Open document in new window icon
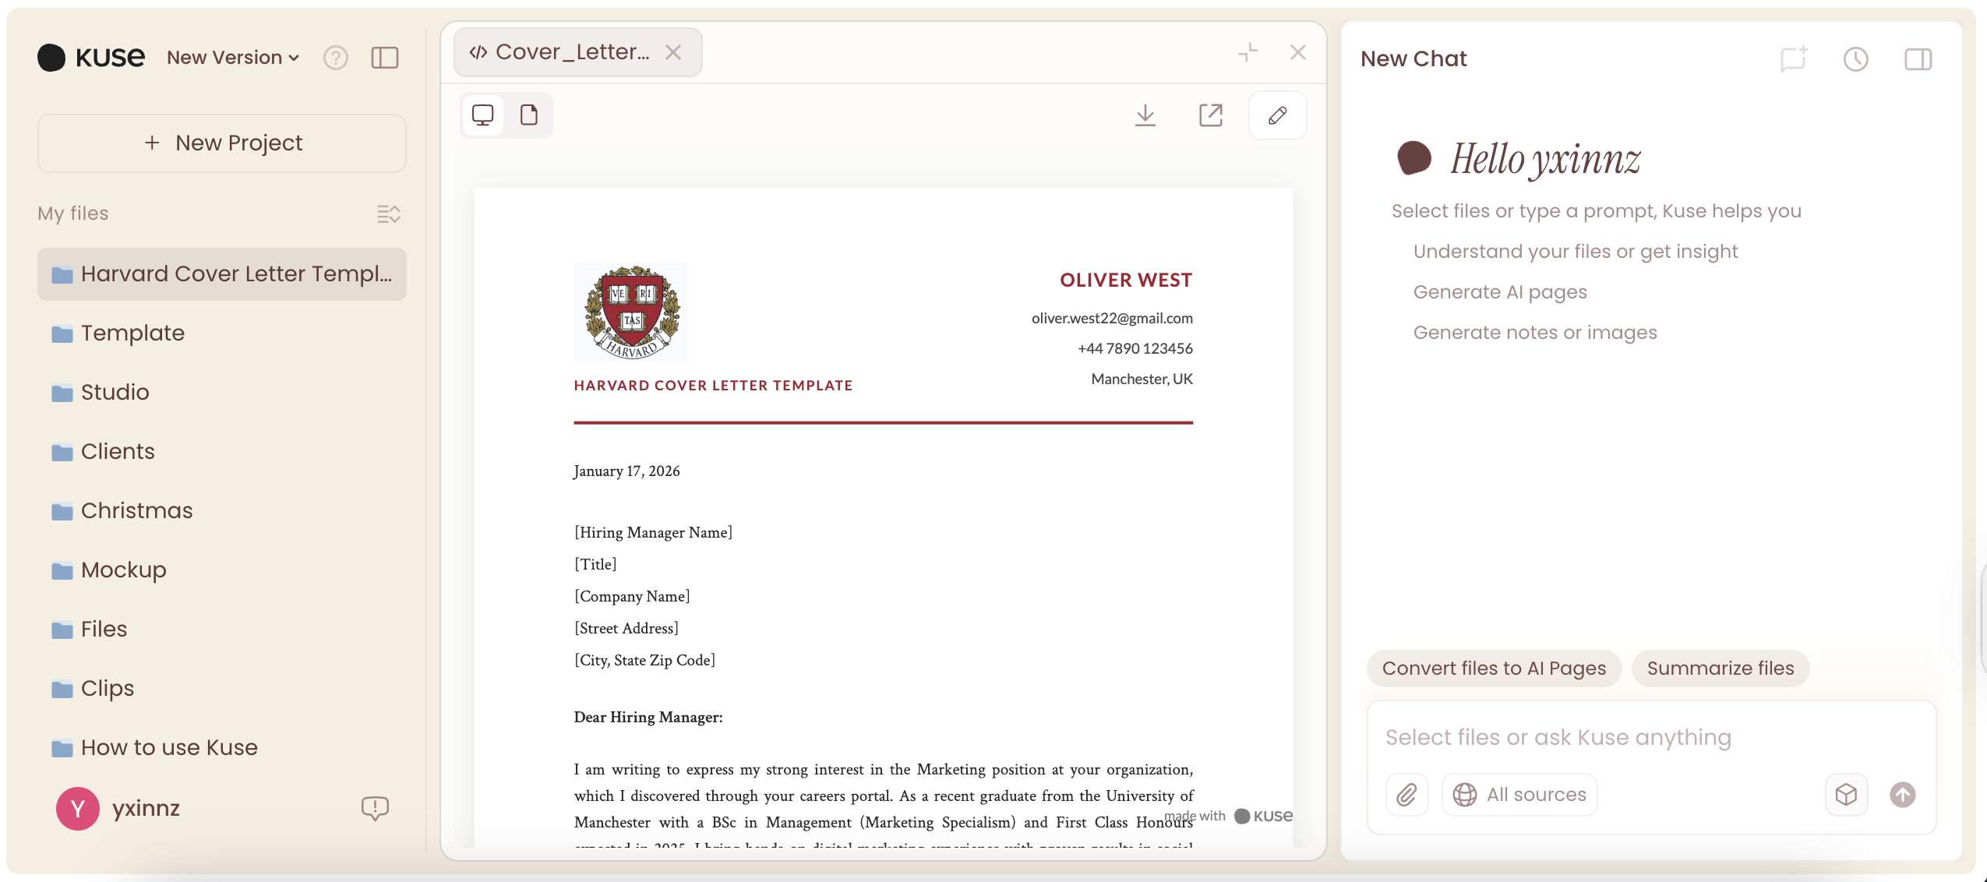 (1210, 115)
